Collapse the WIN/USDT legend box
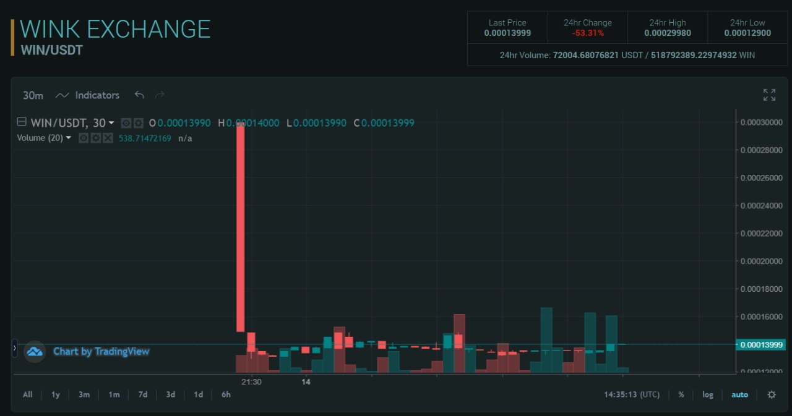 click(21, 122)
